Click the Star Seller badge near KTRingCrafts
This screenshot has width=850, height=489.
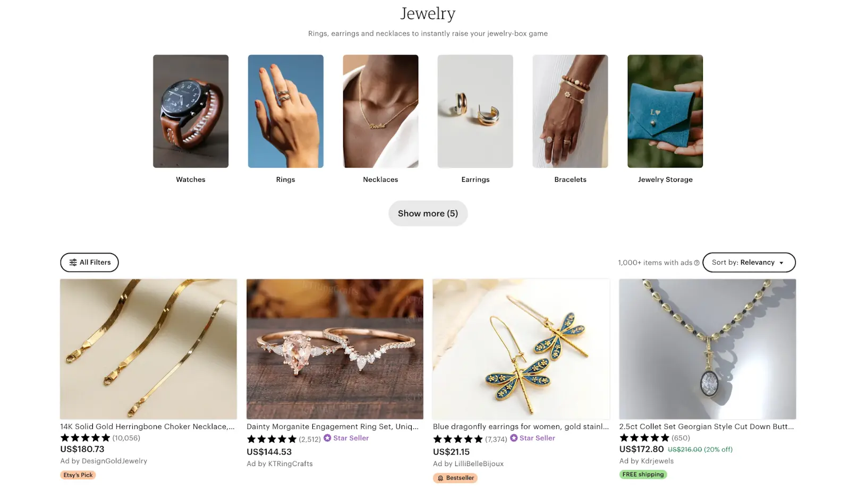click(x=346, y=438)
